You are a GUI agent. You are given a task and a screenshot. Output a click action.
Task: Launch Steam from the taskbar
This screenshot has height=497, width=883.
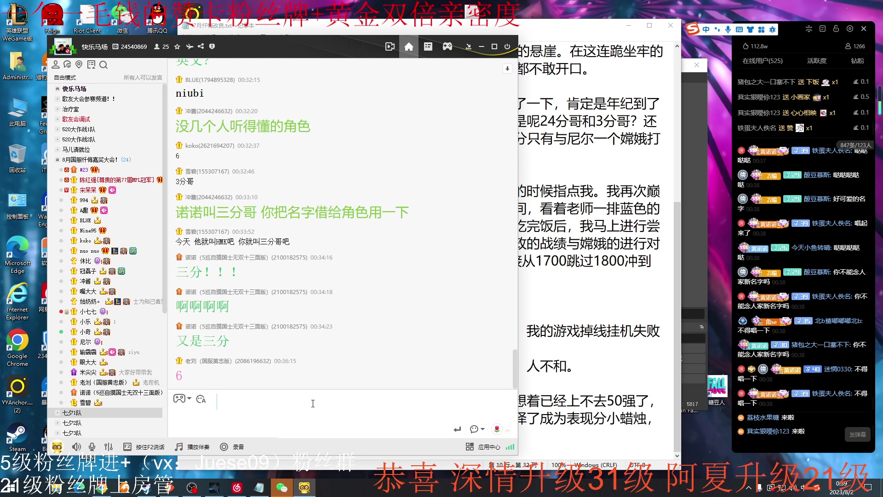point(17,435)
